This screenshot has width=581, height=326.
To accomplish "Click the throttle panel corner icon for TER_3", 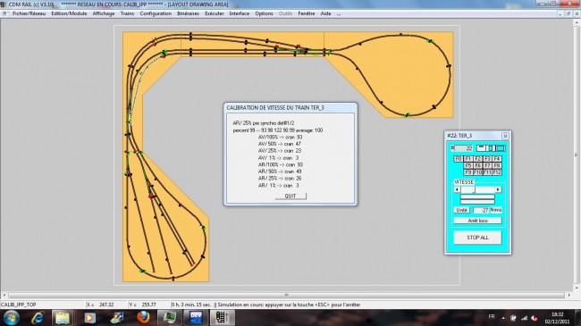I will coord(505,136).
